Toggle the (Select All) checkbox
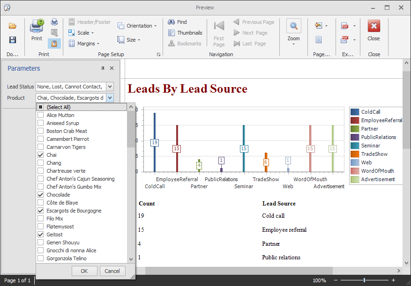Viewport: 411px width, 286px height. (x=41, y=107)
